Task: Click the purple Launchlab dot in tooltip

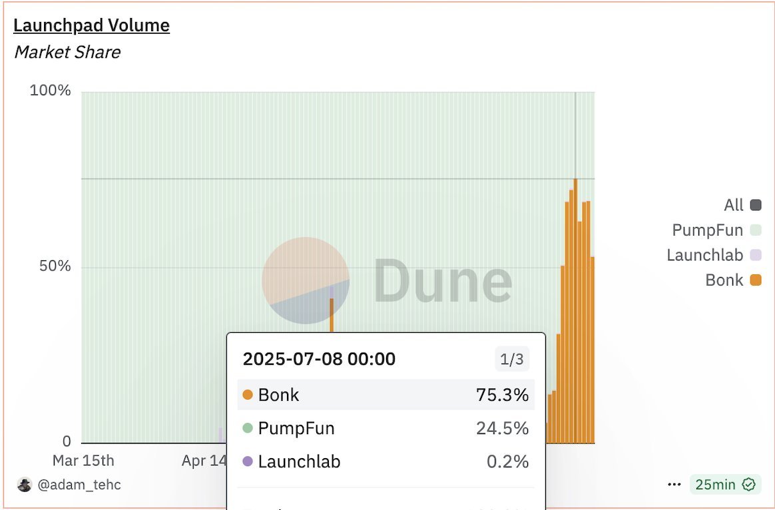Action: pos(248,461)
